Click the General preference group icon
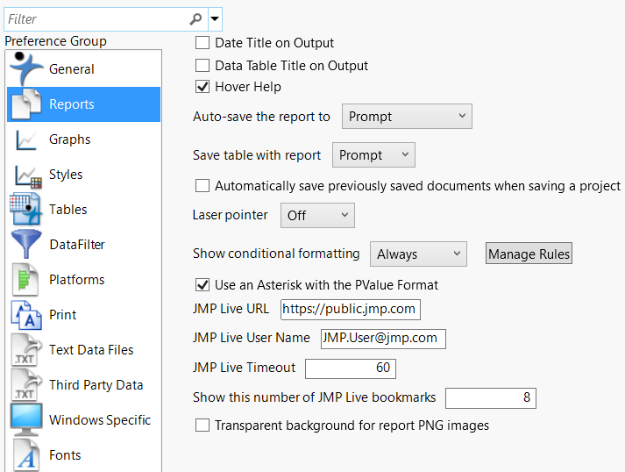Image resolution: width=625 pixels, height=472 pixels. coord(25,69)
